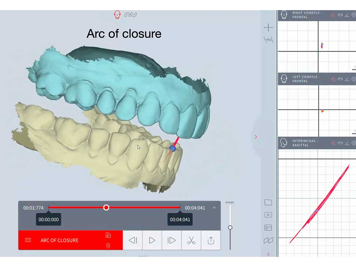The image size is (356, 267).
Task: Edit the Arc of Closure recording name
Action: (x=108, y=235)
